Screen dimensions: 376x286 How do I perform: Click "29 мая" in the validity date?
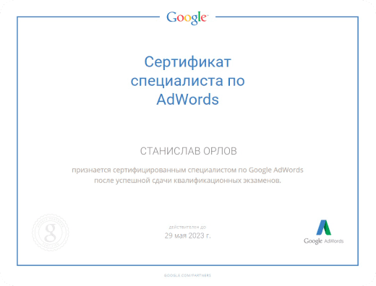pos(176,235)
